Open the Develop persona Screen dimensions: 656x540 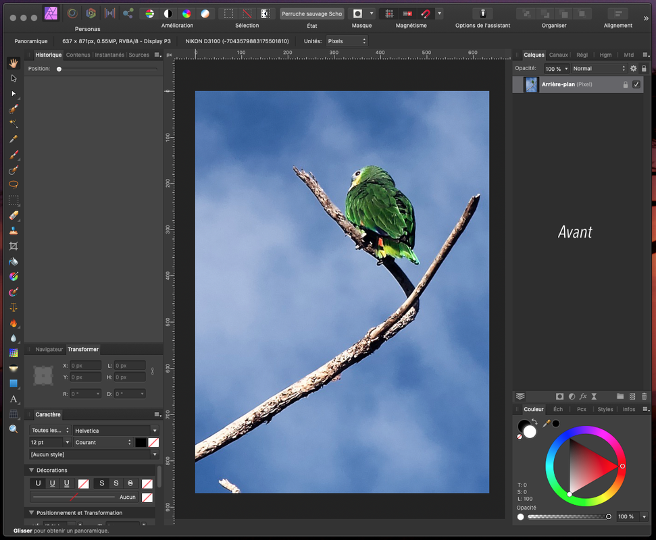(x=91, y=13)
